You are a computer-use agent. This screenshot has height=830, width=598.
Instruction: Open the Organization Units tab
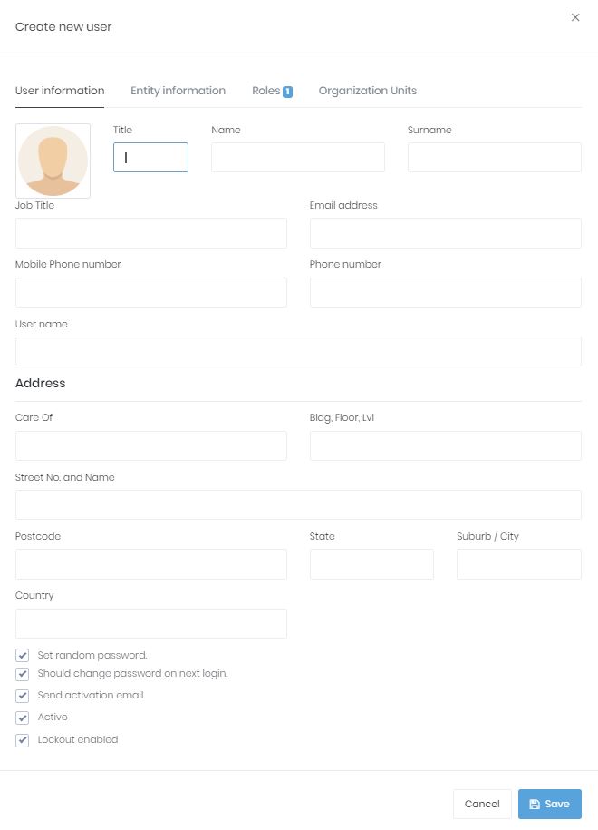pos(367,91)
